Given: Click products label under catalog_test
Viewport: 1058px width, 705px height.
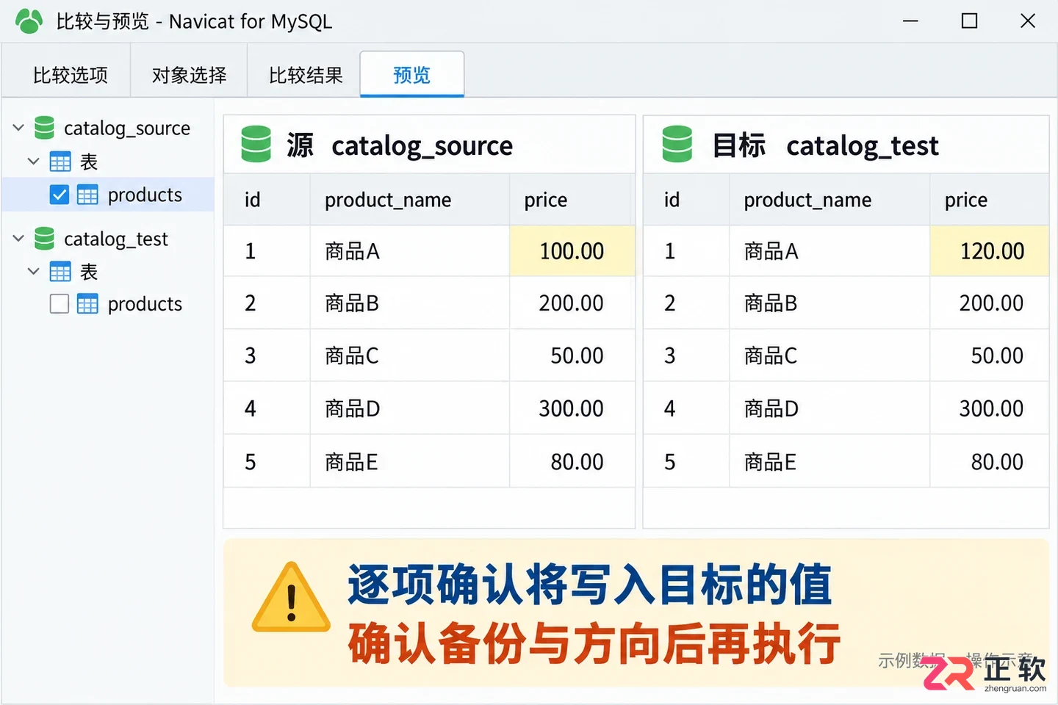Looking at the screenshot, I should (x=145, y=304).
